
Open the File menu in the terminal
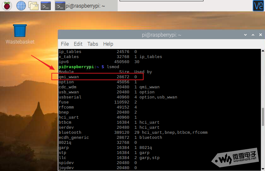pos(65,44)
